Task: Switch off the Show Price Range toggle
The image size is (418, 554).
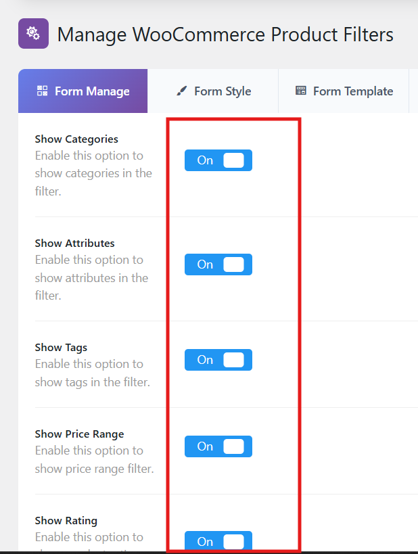Action: tap(218, 446)
